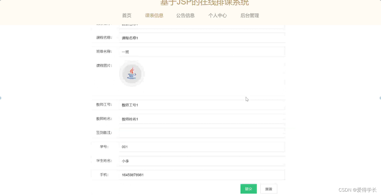Focus the 课程名称 input field
This screenshot has width=381, height=195.
click(202, 38)
